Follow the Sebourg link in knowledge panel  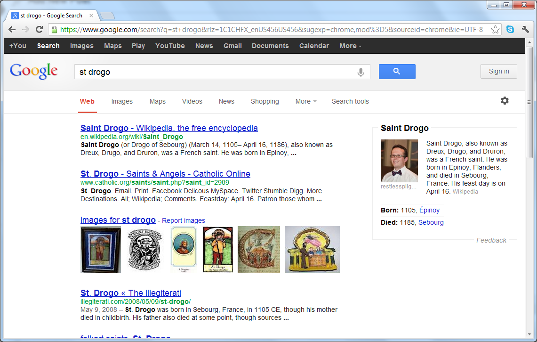click(x=431, y=222)
